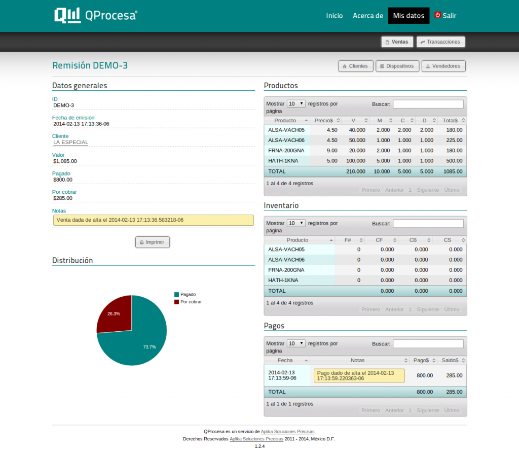Open Mis datos section

pos(409,16)
